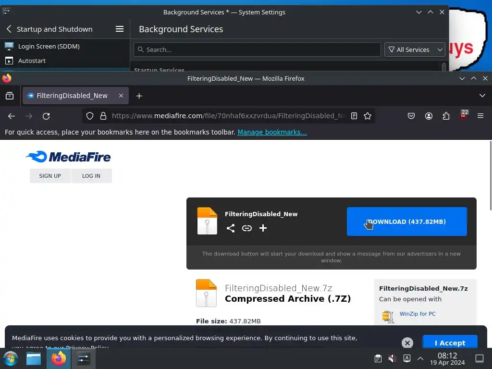Open the file manager from the taskbar
This screenshot has height=369, width=492.
click(x=34, y=358)
